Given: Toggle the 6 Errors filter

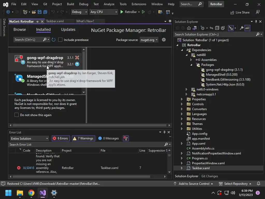Looking at the screenshot, I should point(61,138).
